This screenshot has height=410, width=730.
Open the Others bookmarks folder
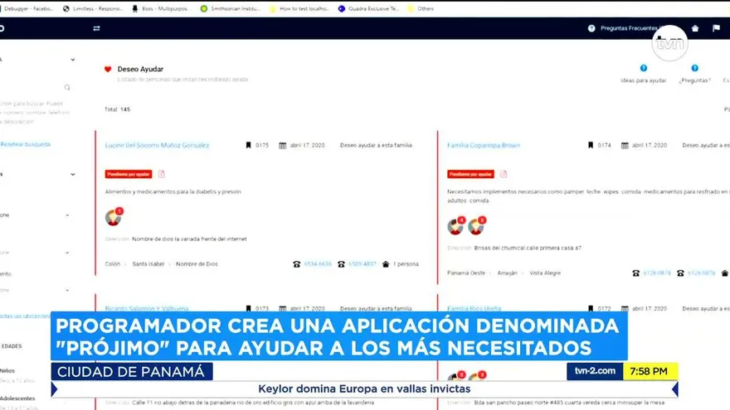pos(421,9)
